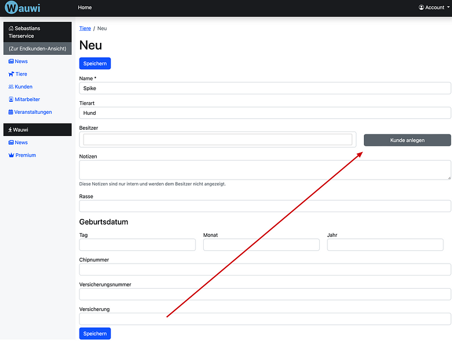This screenshot has height=343, width=452.
Task: Click the Kunde anlegen button
Action: tap(407, 140)
